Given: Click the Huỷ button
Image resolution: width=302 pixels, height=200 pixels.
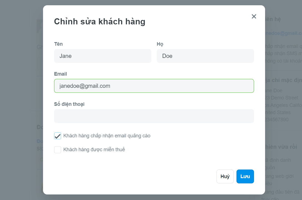Looking at the screenshot, I should 225,176.
